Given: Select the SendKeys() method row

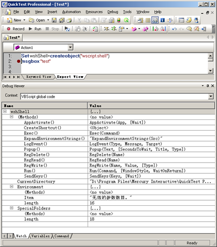Looking at the screenshot, I should (108, 176).
